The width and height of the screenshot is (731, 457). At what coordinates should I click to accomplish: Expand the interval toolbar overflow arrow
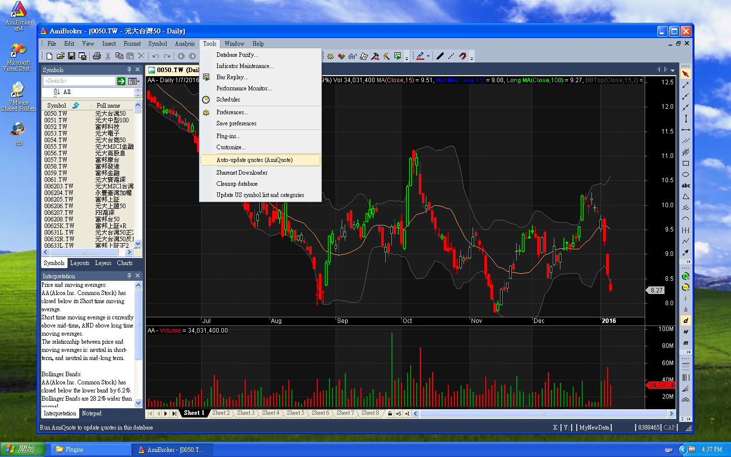(688, 352)
